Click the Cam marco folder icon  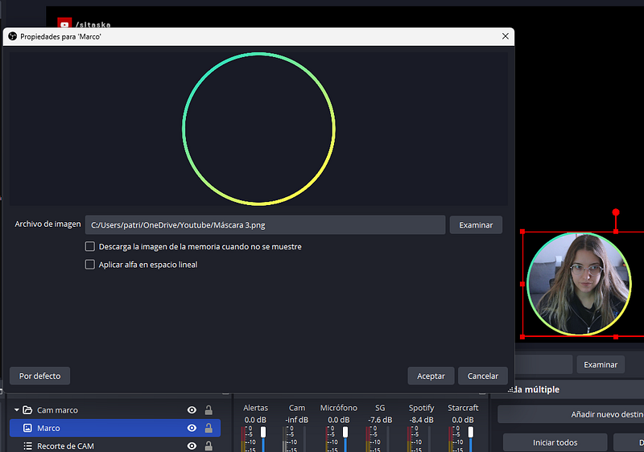[27, 409]
